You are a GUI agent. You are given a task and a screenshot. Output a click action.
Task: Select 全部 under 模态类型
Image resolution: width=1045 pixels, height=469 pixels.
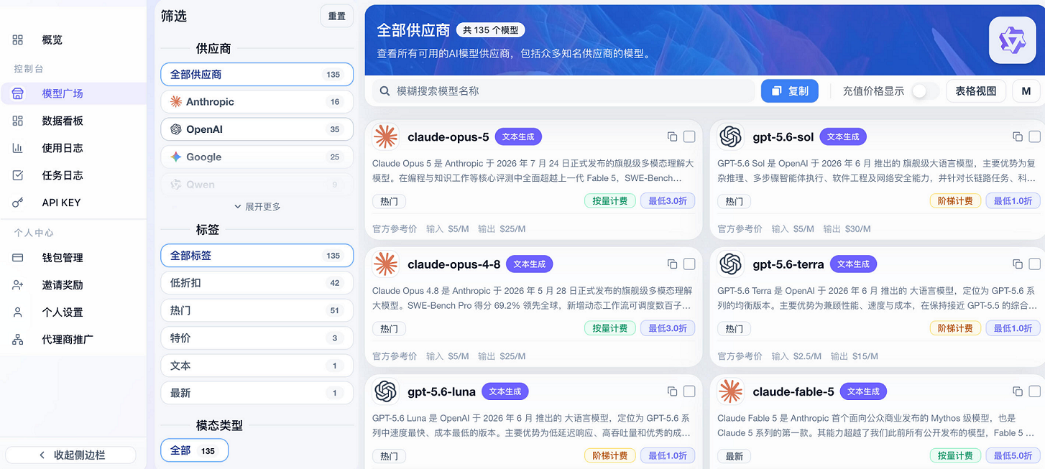point(194,450)
